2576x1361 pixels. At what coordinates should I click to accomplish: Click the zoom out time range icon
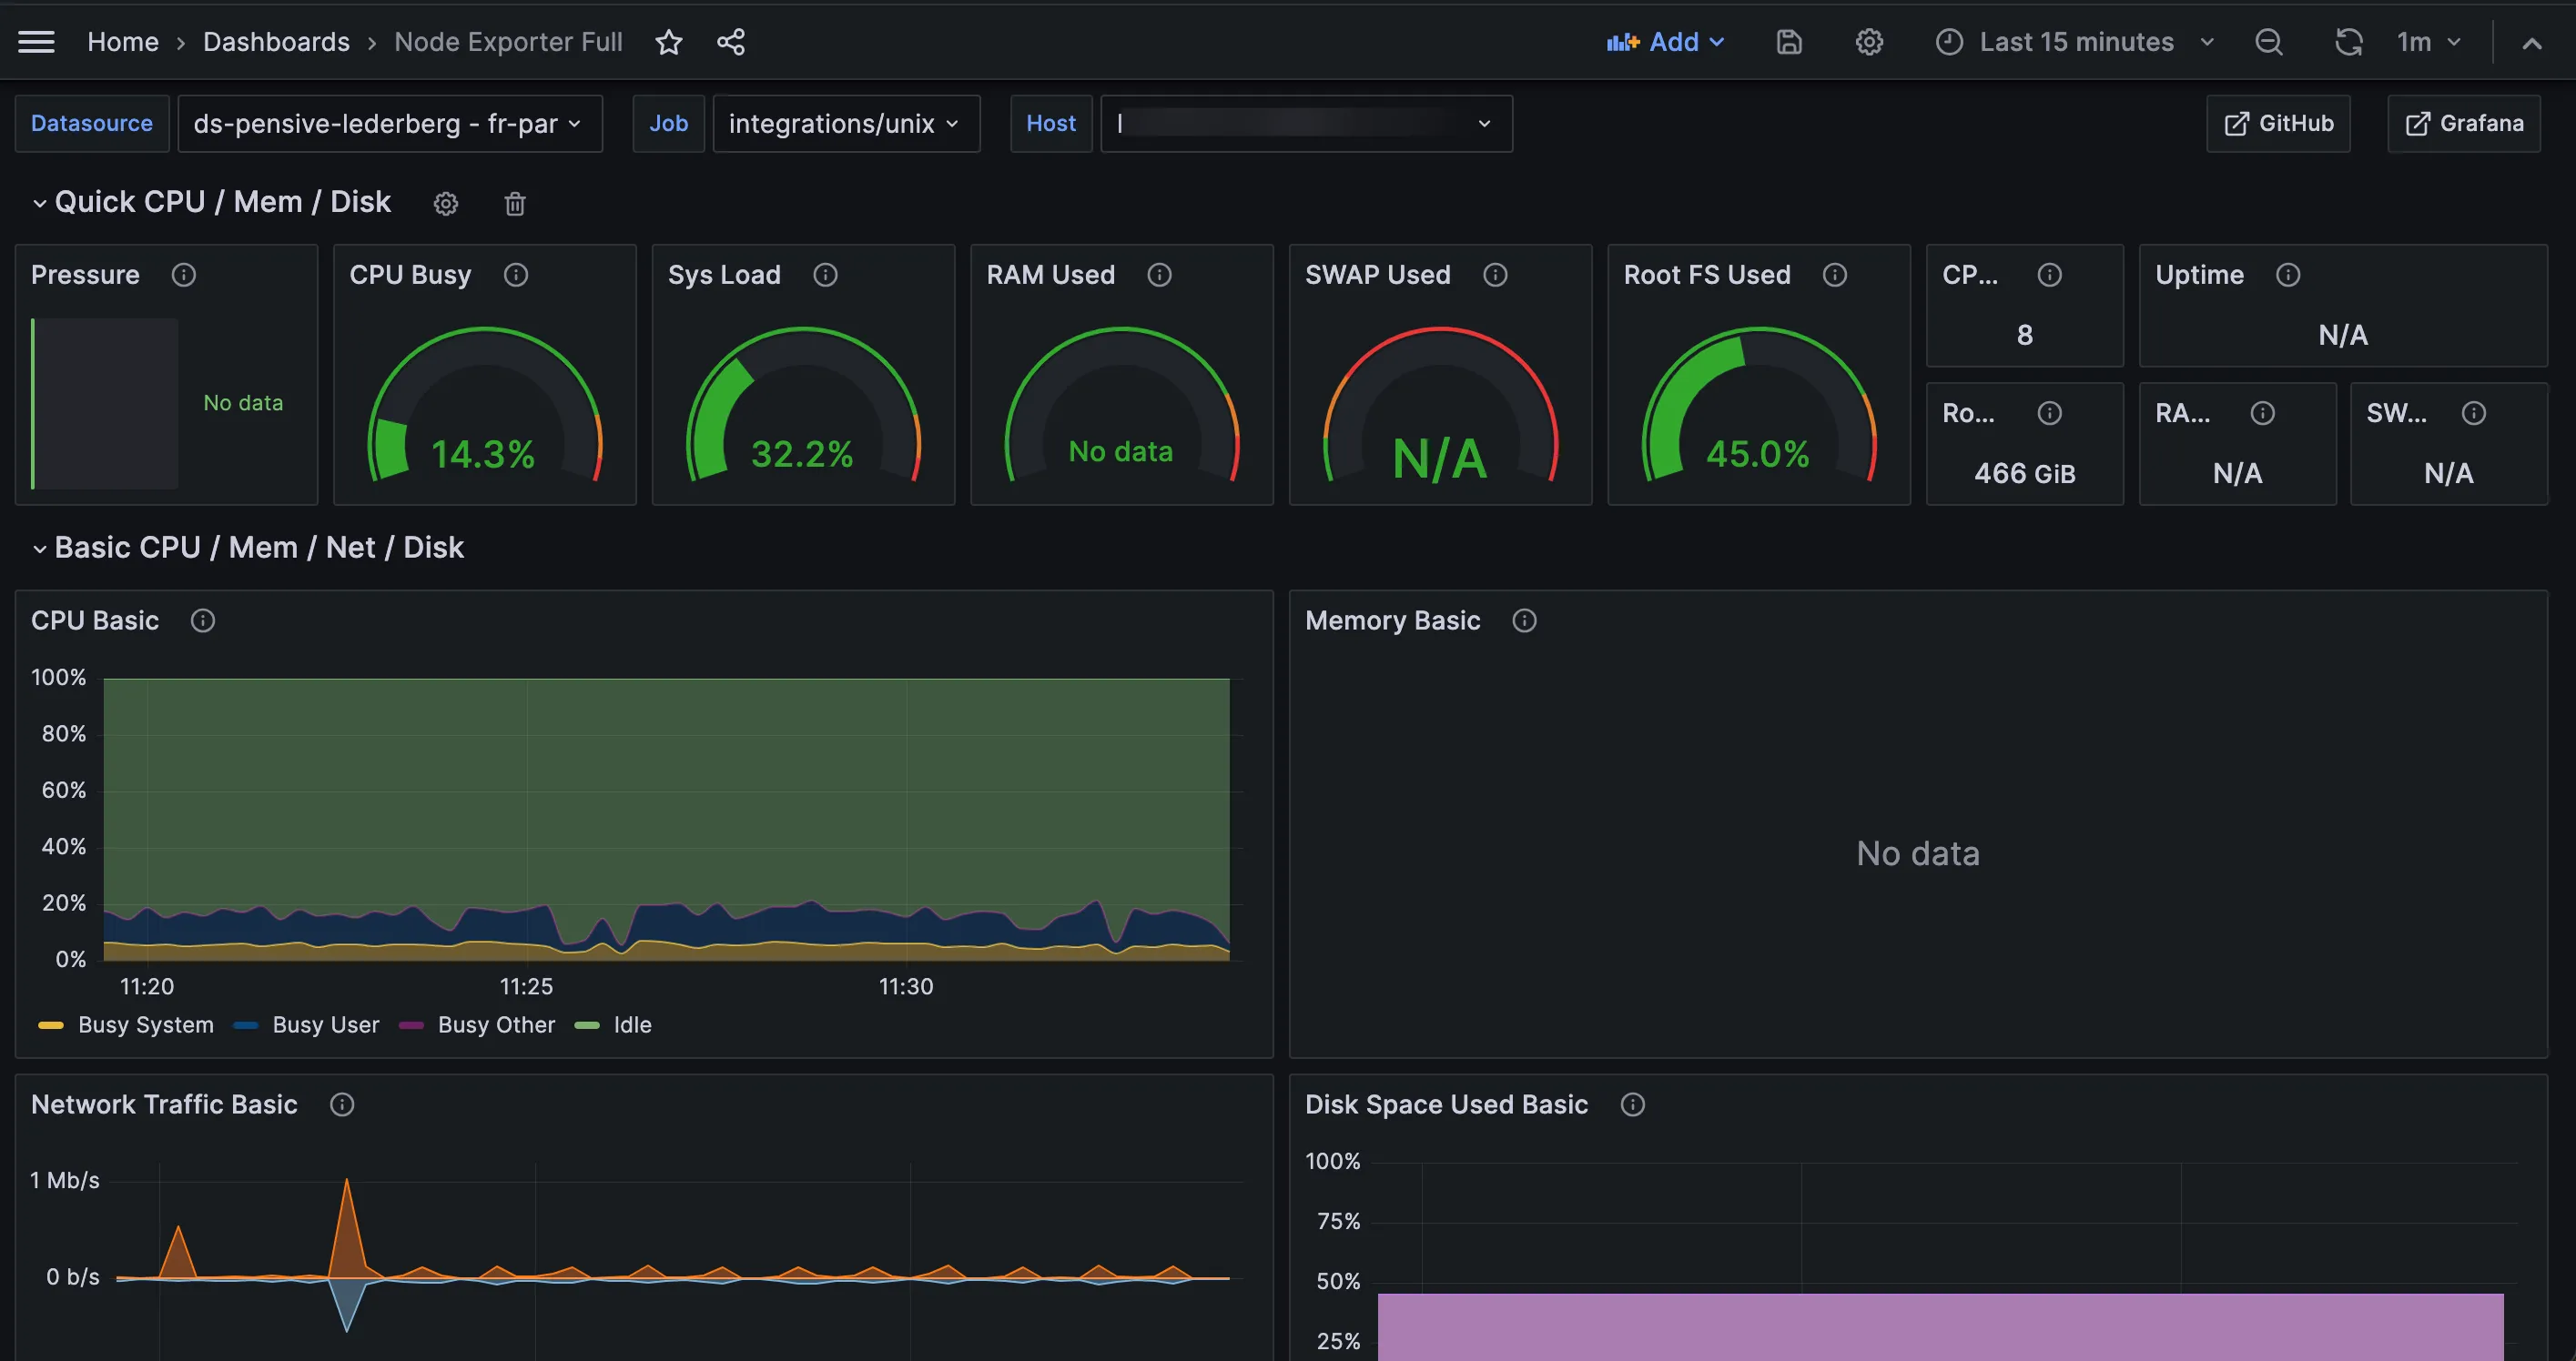[2269, 42]
